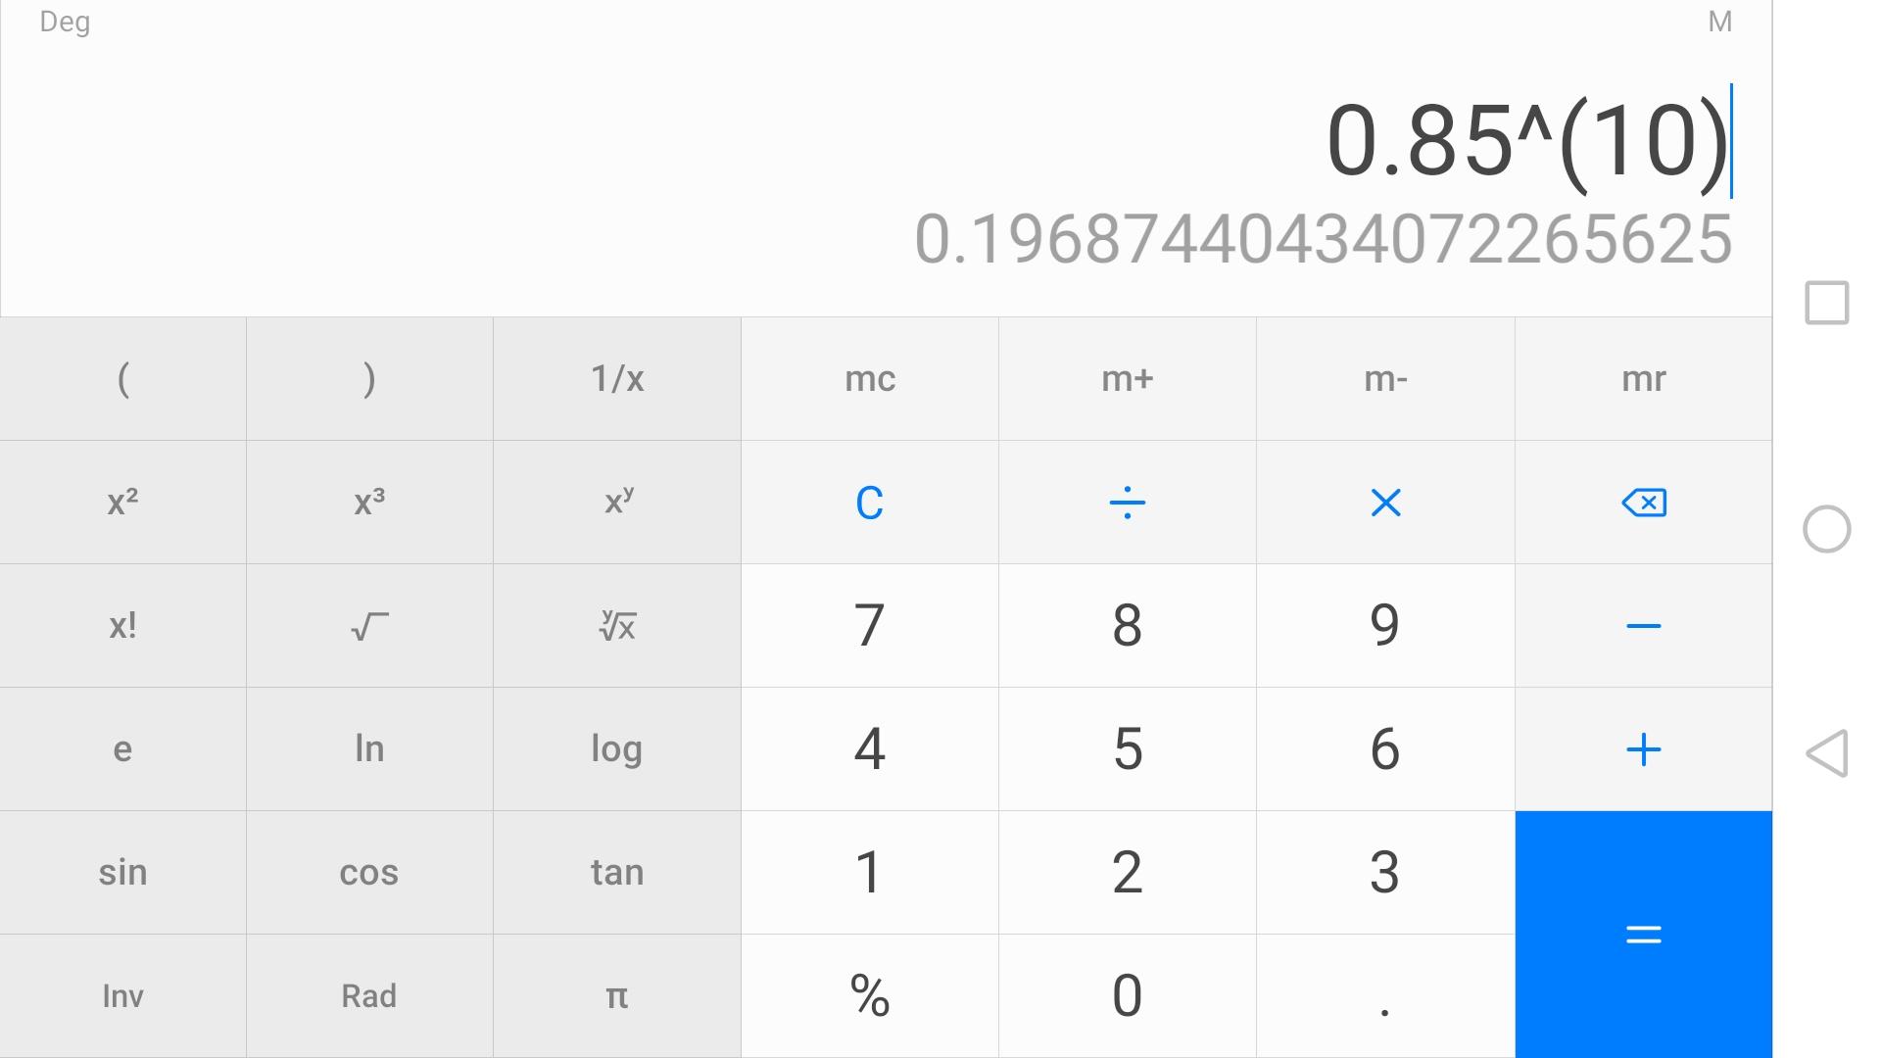
Task: Tap the division operator symbol
Action: point(1127,503)
